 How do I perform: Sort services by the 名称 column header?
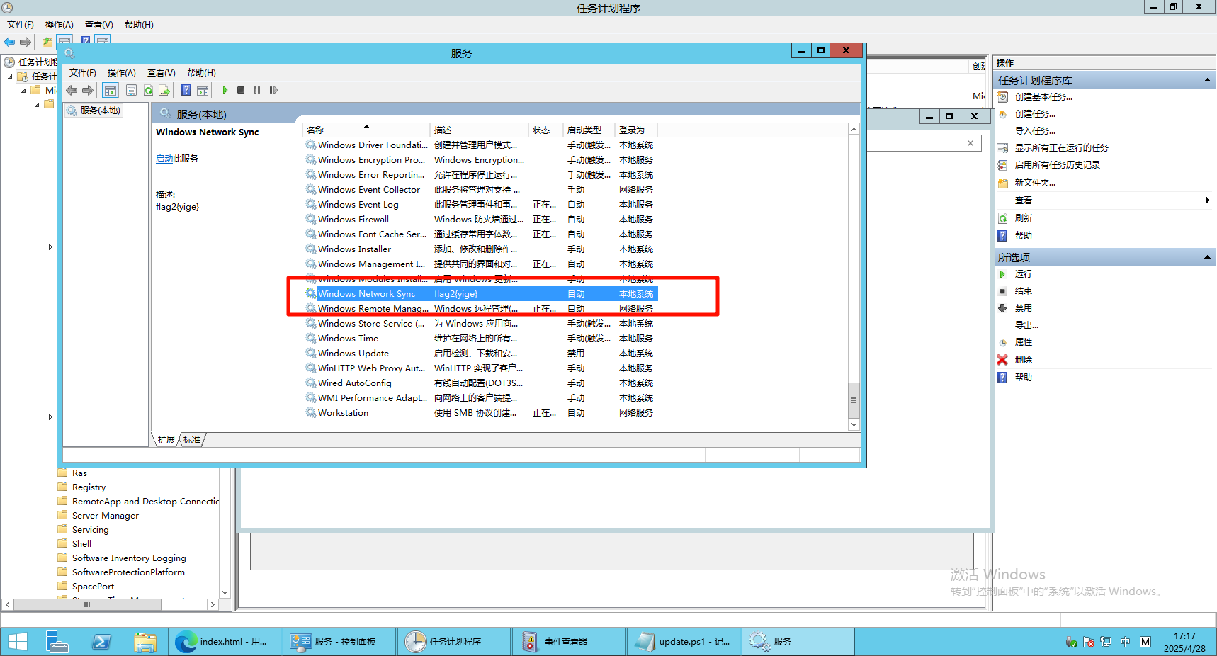[x=366, y=130]
